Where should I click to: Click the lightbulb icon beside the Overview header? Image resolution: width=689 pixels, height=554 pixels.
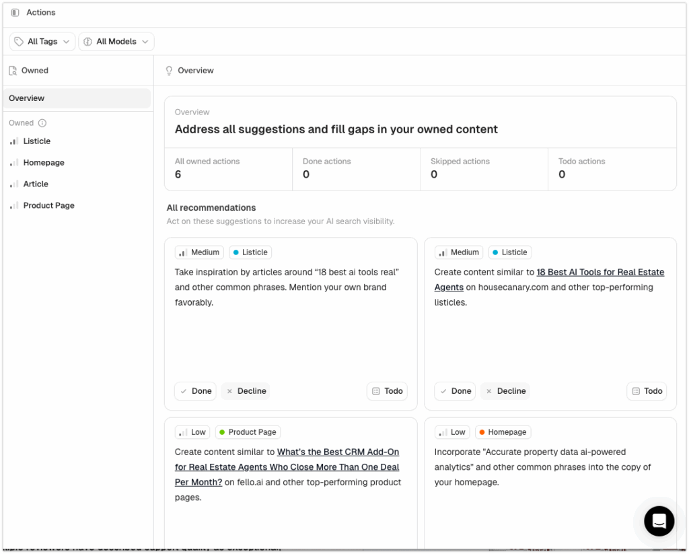point(168,70)
